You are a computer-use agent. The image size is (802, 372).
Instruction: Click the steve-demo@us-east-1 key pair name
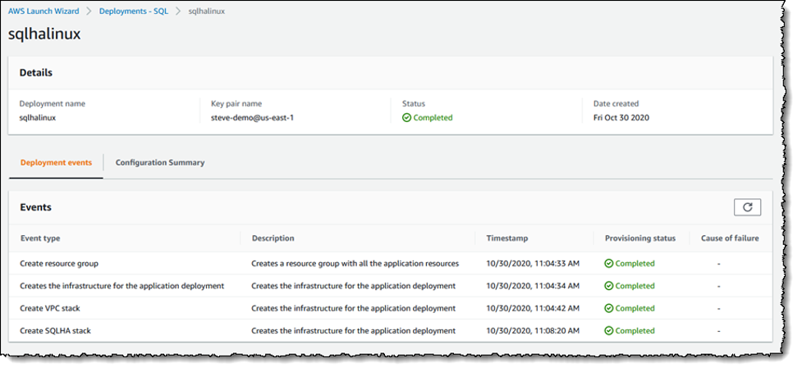pos(252,118)
